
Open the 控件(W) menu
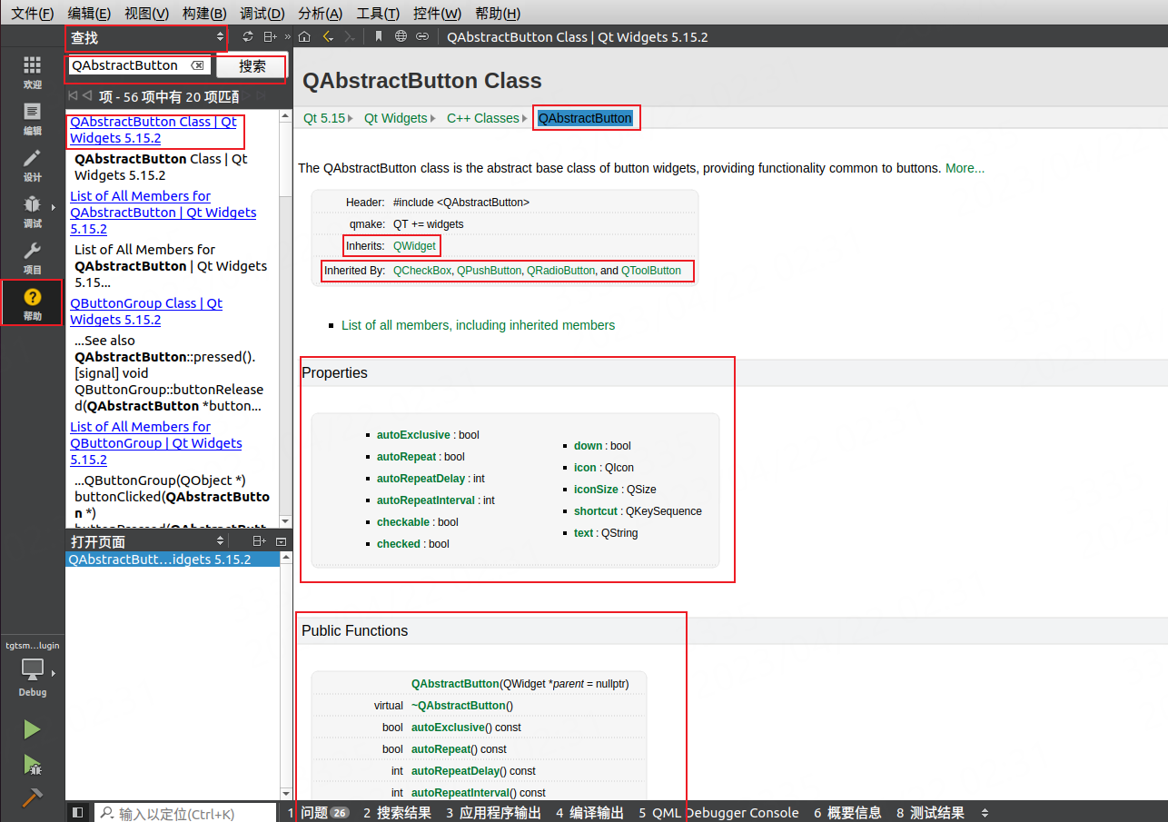click(x=438, y=13)
